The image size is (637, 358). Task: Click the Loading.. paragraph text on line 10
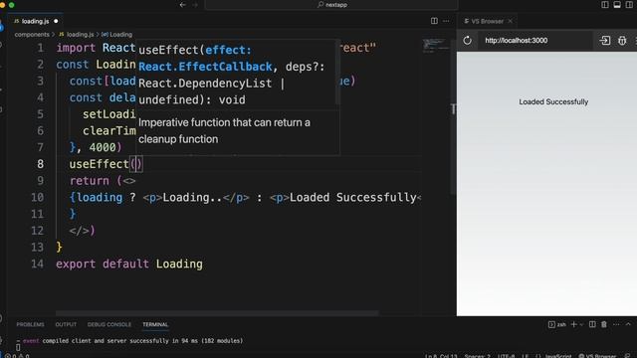pyautogui.click(x=192, y=197)
